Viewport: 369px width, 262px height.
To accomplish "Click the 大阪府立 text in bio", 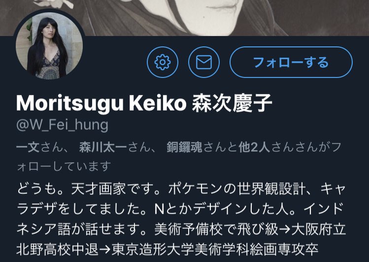I will click(318, 229).
